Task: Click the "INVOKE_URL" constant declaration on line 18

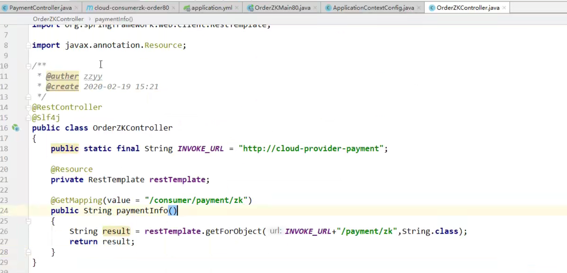Action: [201, 149]
